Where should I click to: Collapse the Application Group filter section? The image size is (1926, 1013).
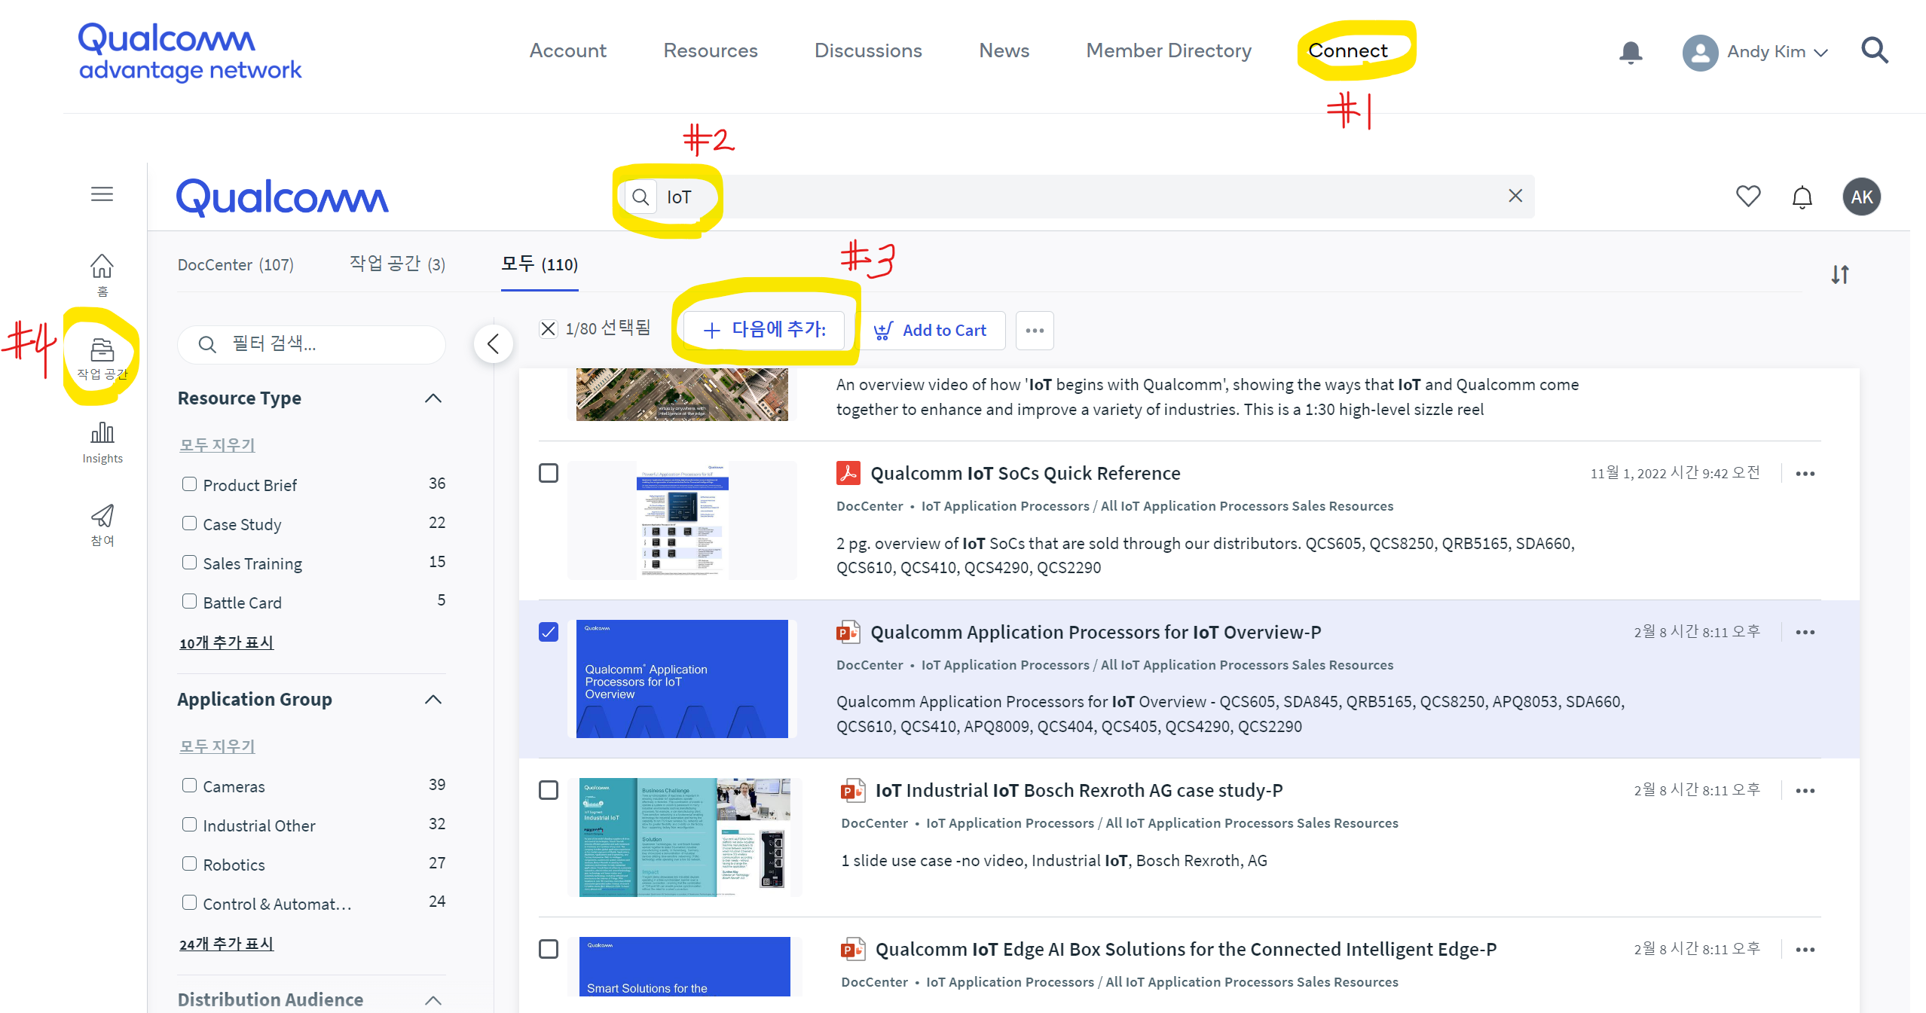[x=433, y=700]
